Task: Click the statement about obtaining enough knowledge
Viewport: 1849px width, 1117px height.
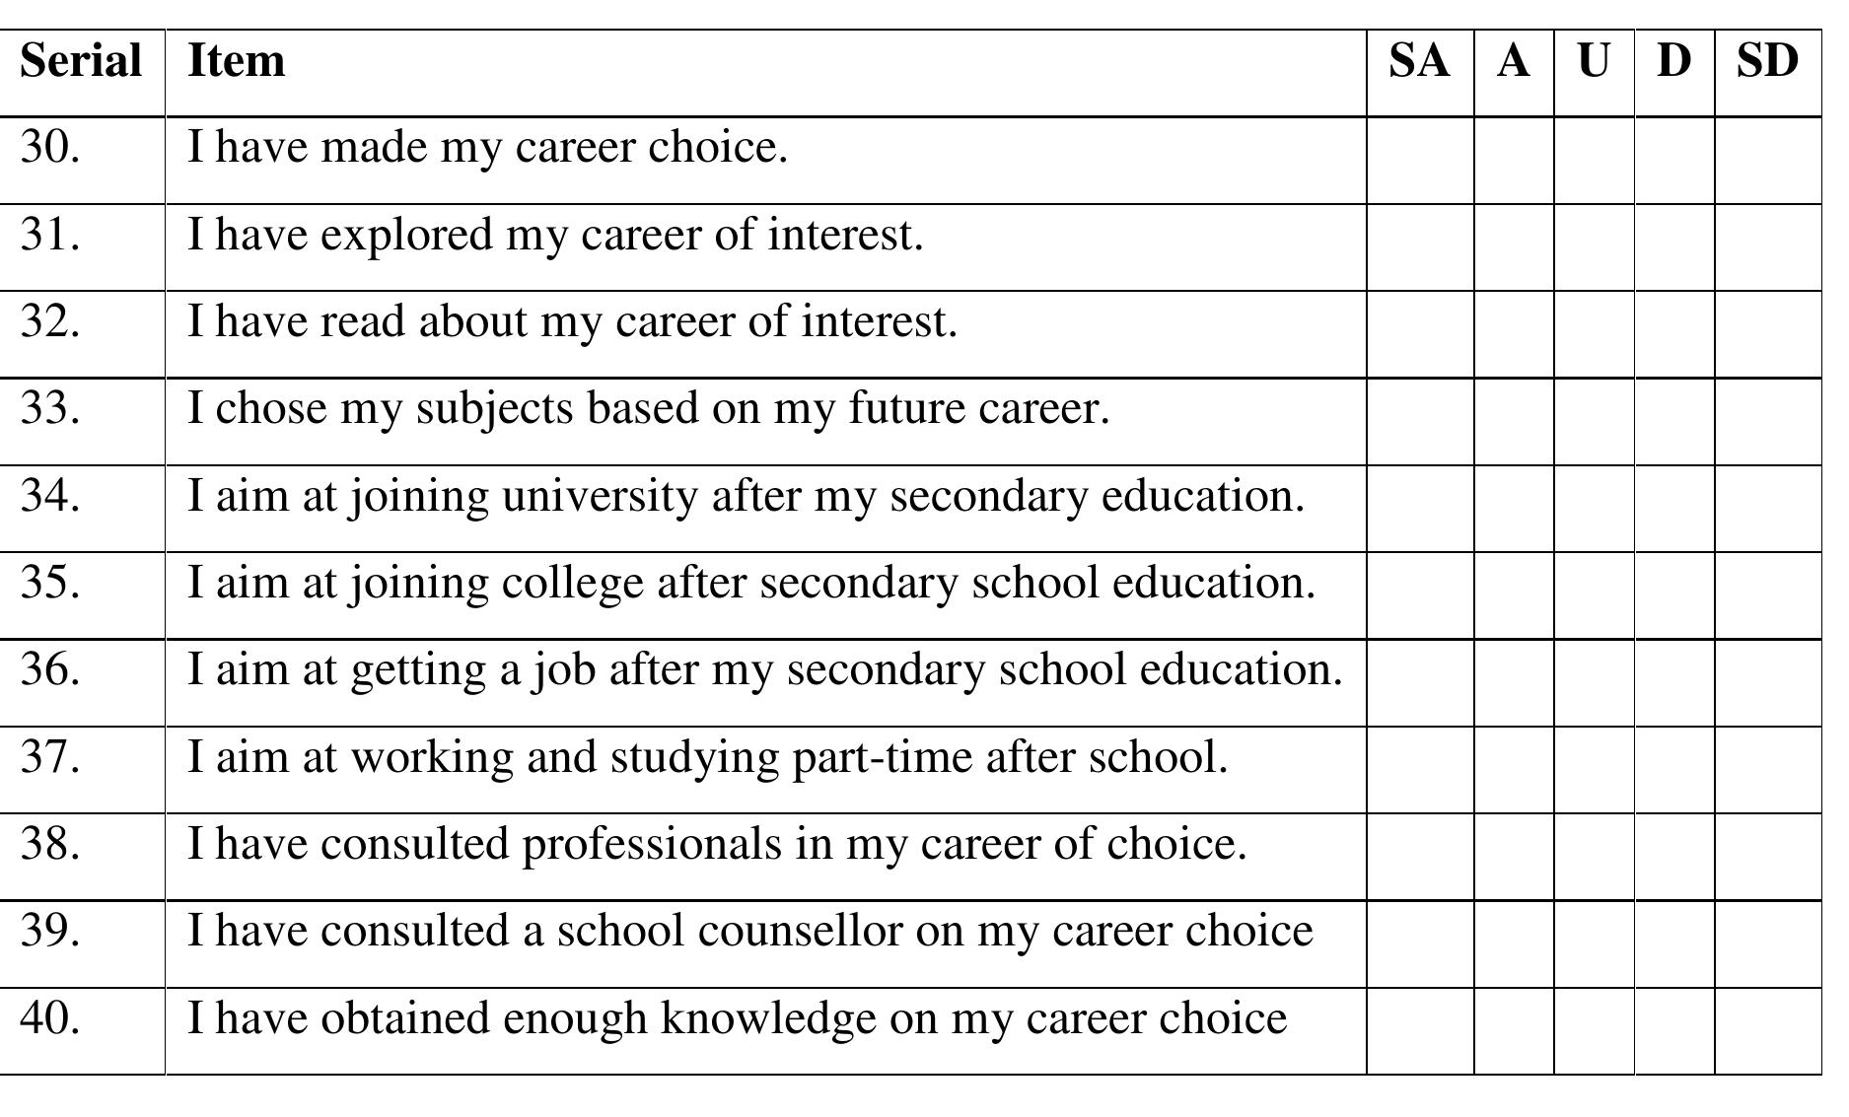Action: coord(737,1018)
